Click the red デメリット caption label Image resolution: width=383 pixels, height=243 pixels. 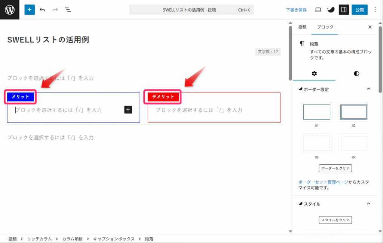(163, 97)
